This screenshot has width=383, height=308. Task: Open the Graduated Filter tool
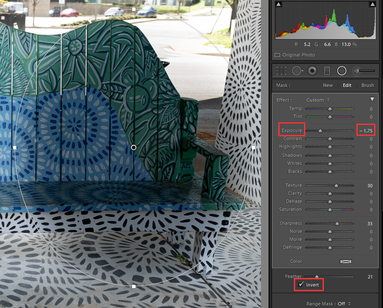click(327, 70)
